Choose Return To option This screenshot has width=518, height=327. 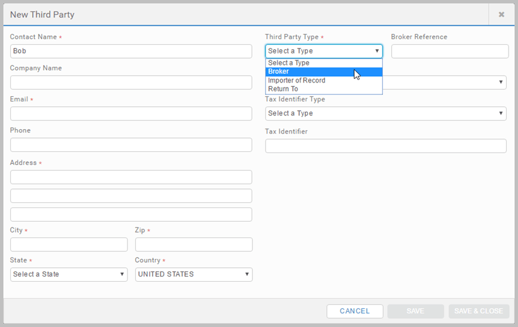coord(324,89)
